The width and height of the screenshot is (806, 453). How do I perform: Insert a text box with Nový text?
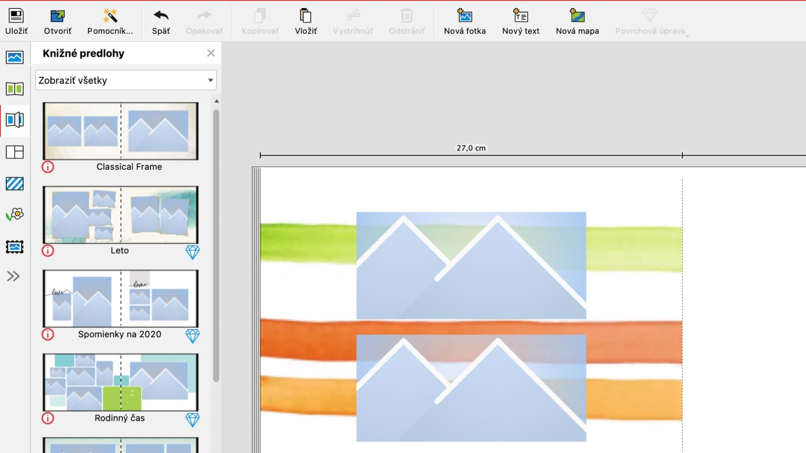(521, 22)
